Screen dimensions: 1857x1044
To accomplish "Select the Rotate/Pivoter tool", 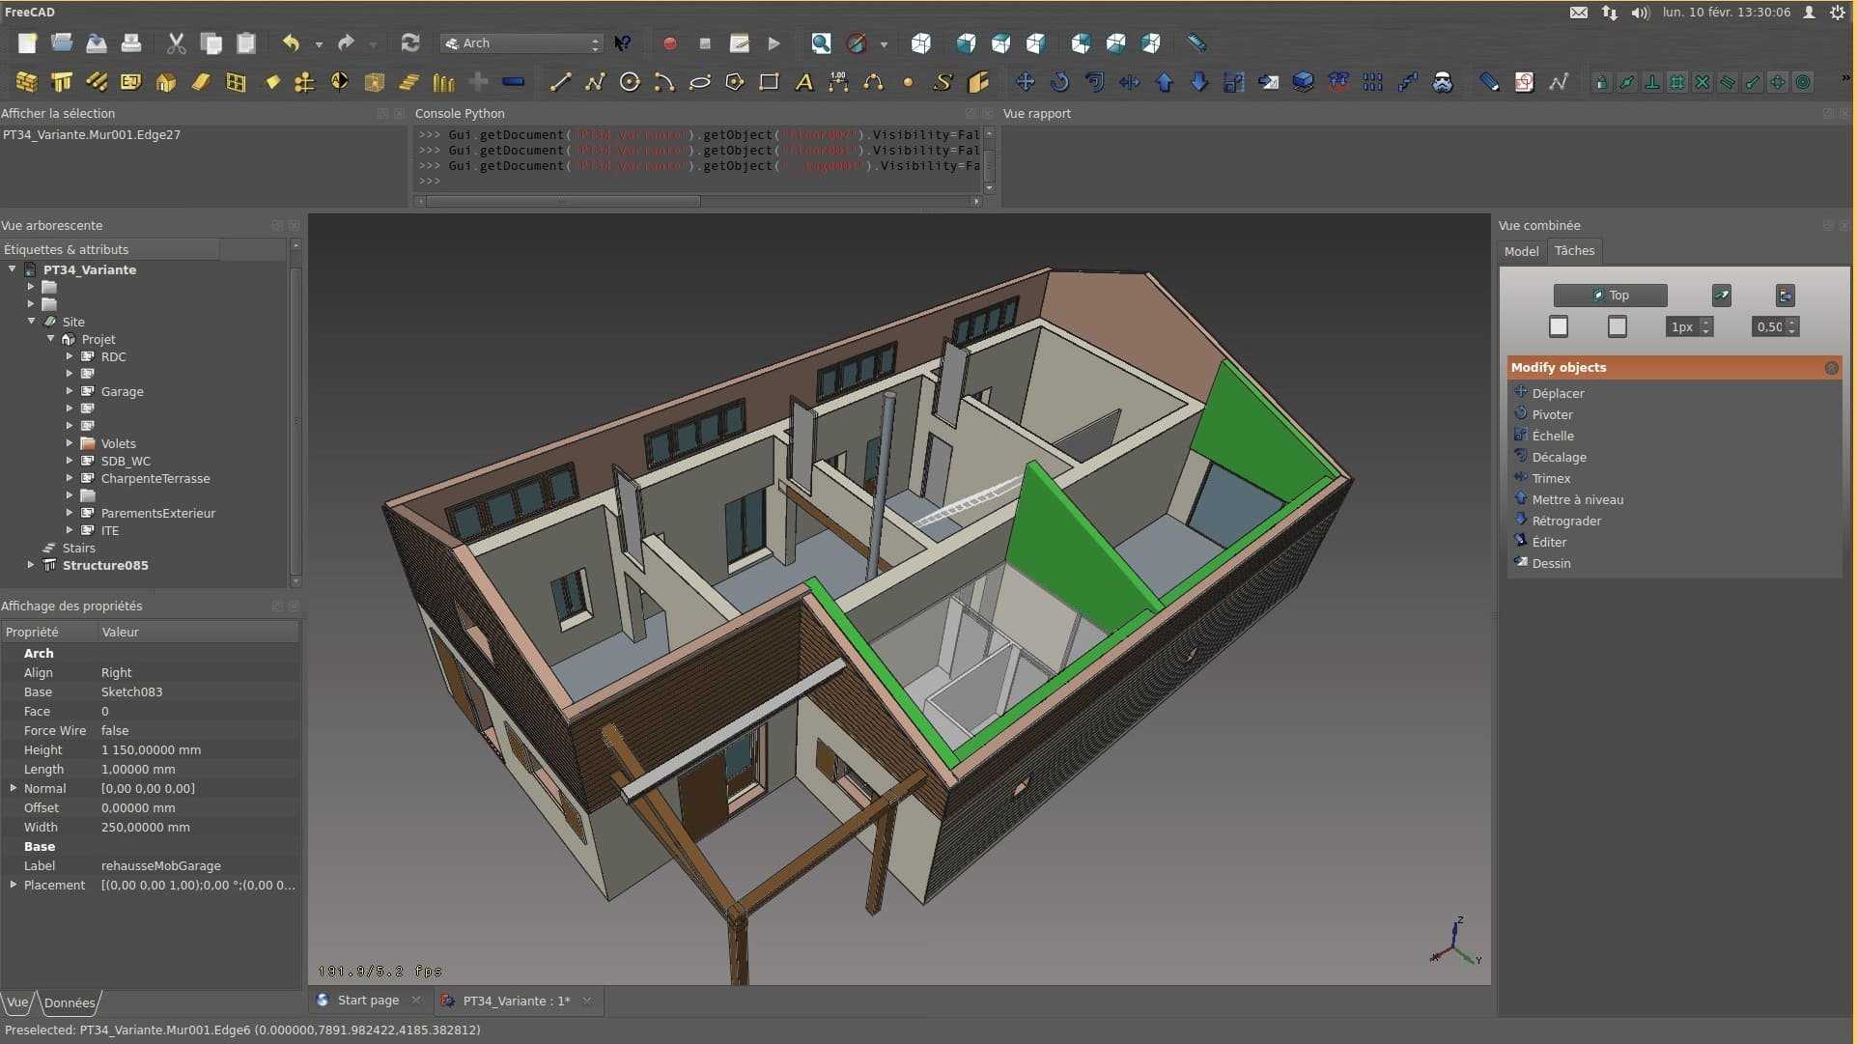I will click(1552, 413).
